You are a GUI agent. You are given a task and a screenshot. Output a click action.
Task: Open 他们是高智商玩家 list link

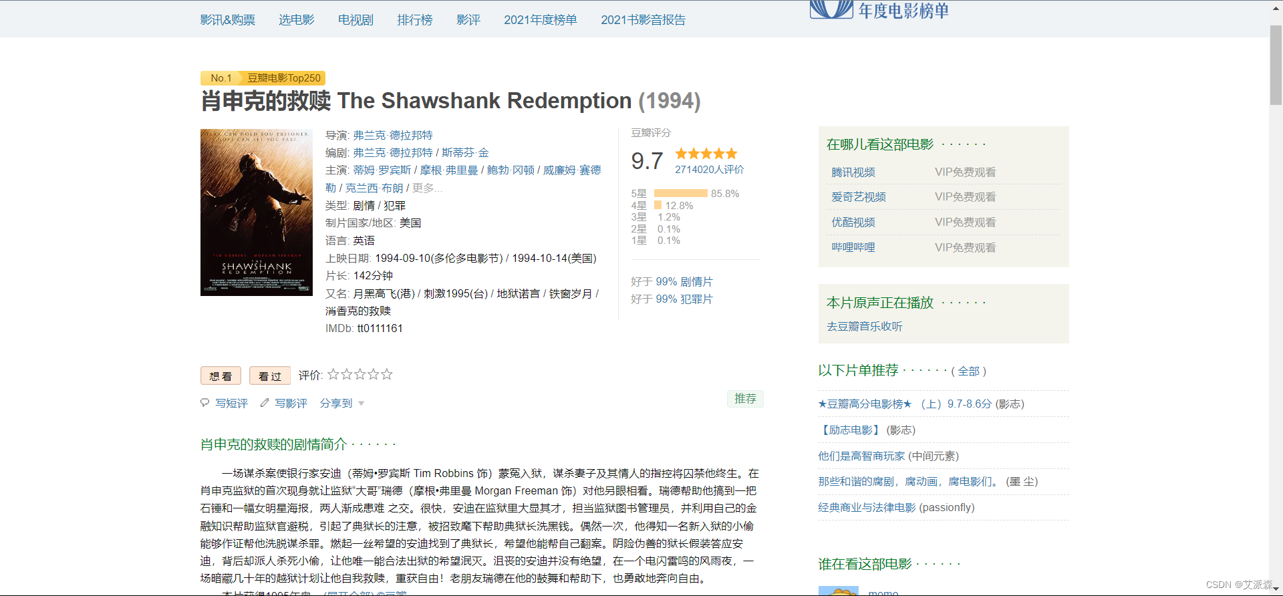(x=861, y=456)
